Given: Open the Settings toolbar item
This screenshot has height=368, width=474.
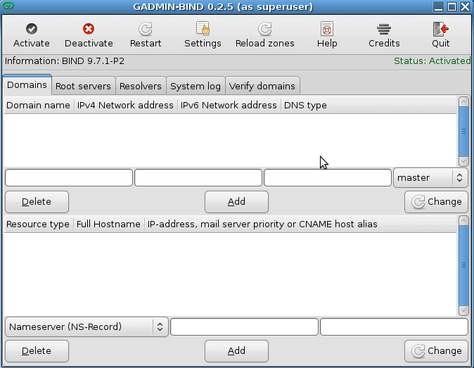Looking at the screenshot, I should [203, 35].
